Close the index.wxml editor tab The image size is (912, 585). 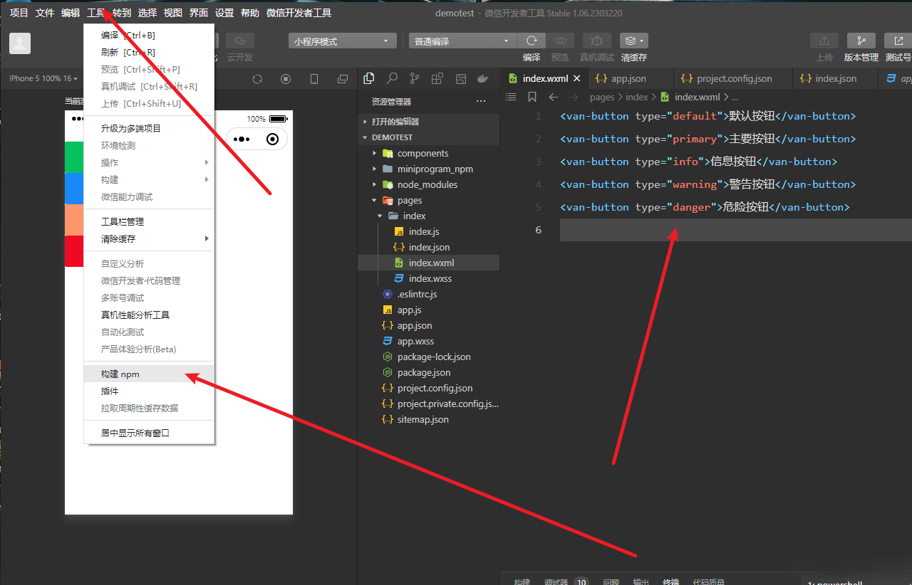tap(577, 78)
